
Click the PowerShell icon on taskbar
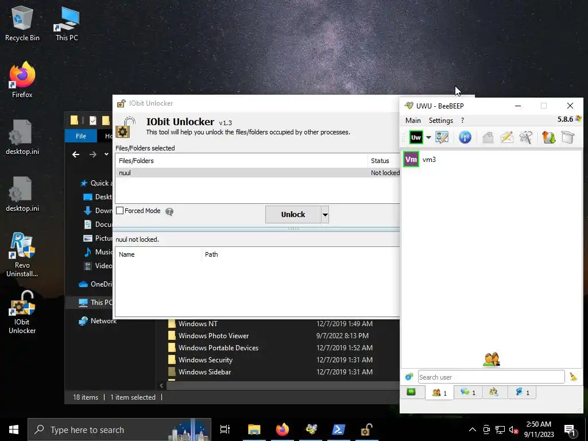338,430
